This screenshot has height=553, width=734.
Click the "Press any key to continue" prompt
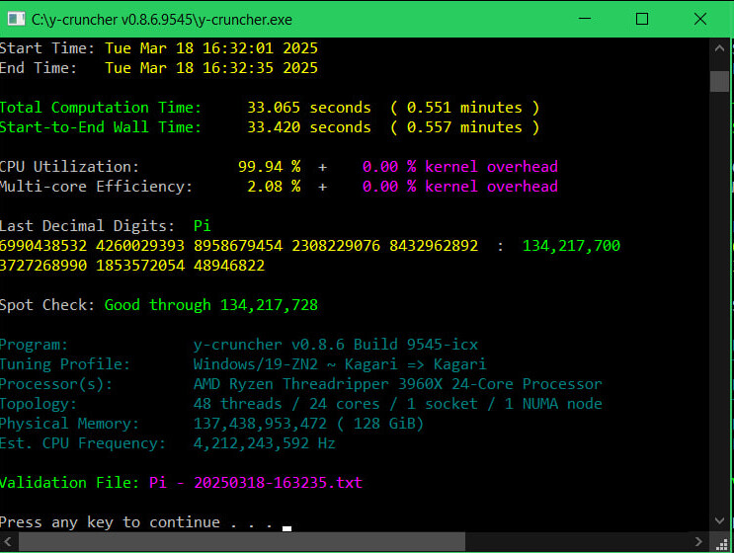(x=138, y=522)
